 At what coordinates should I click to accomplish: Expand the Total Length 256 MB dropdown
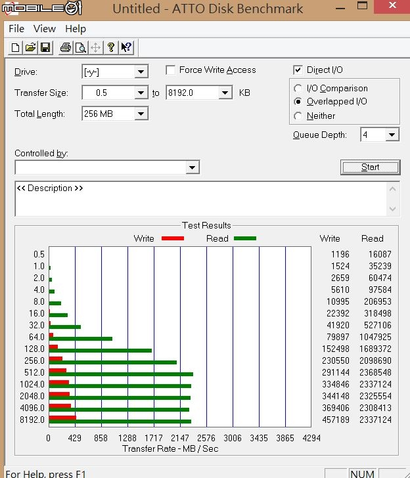(x=141, y=114)
